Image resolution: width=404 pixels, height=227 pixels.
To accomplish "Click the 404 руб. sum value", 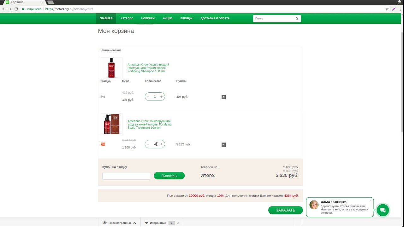I will click(x=182, y=97).
